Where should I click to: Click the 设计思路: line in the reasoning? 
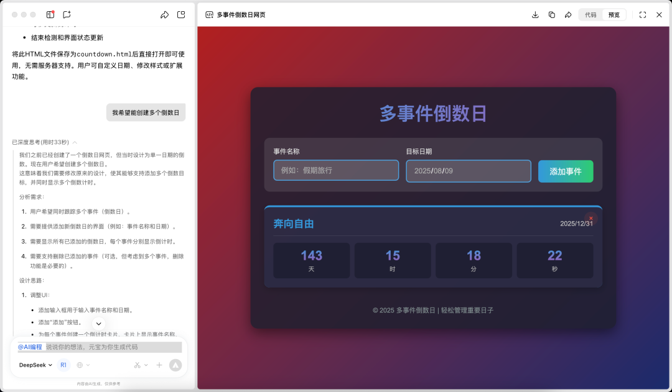coord(32,280)
